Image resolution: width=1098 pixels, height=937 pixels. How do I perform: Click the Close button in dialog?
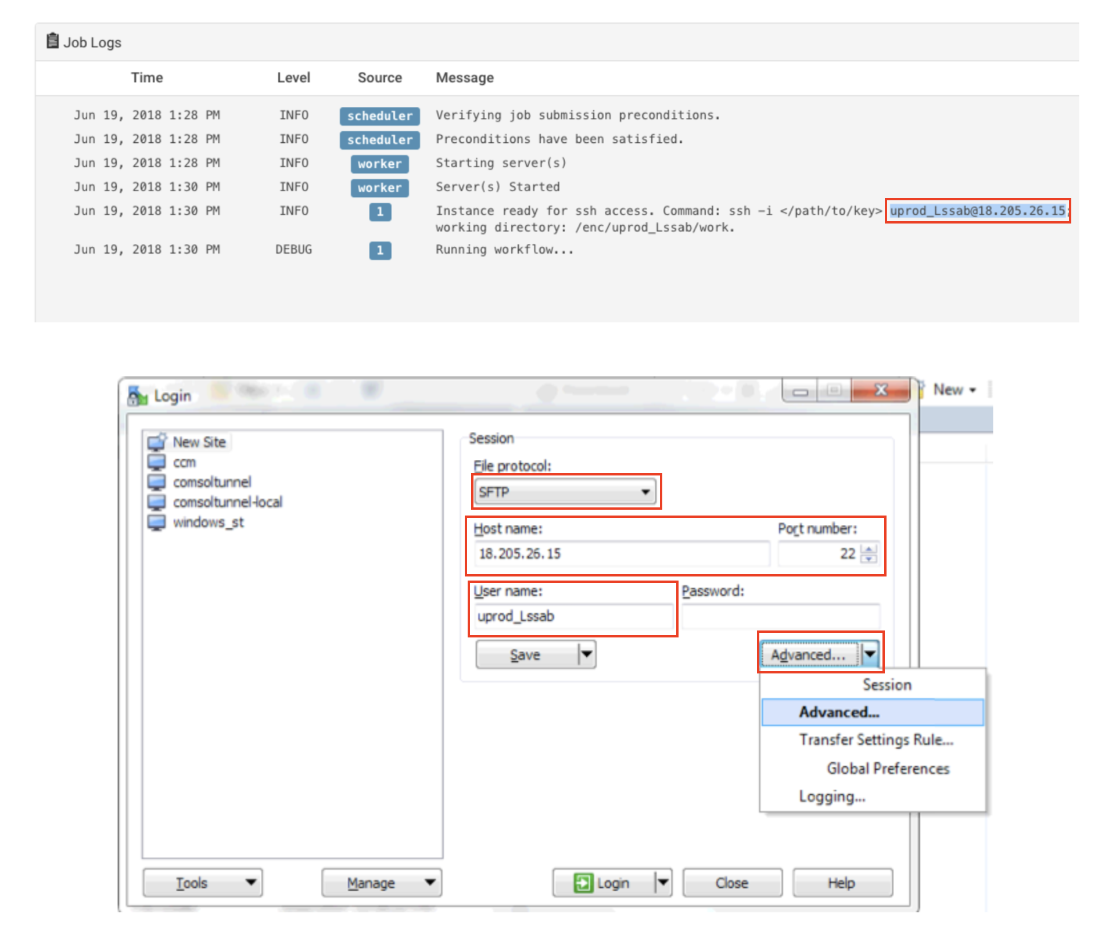pyautogui.click(x=732, y=883)
